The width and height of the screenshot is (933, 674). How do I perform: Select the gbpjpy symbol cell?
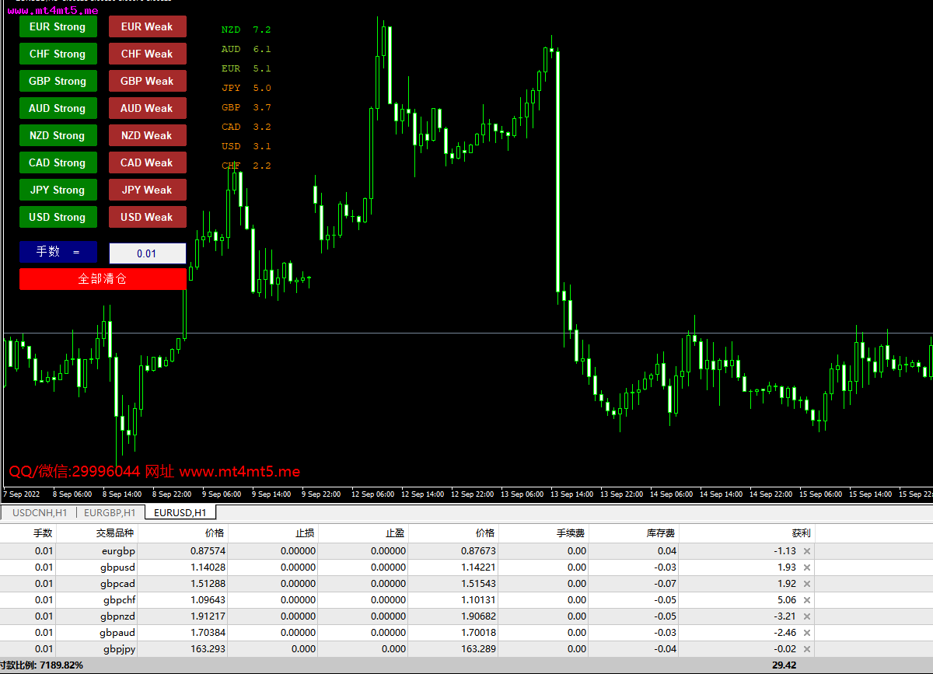pyautogui.click(x=120, y=649)
